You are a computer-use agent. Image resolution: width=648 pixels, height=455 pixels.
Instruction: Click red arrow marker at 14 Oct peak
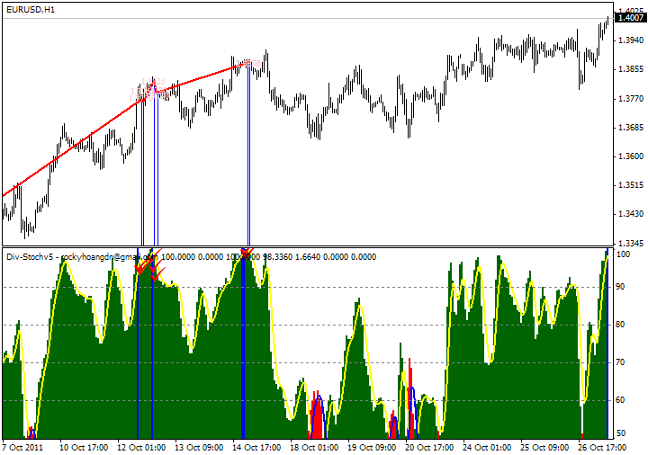(247, 251)
